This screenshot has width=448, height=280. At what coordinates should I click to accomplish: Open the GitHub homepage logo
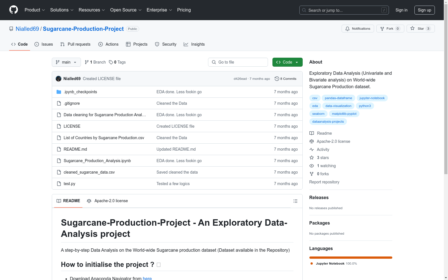[x=13, y=10]
